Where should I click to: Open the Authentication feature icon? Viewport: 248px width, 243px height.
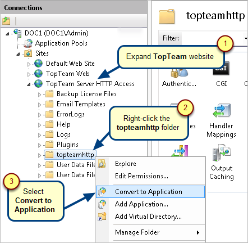(179, 74)
